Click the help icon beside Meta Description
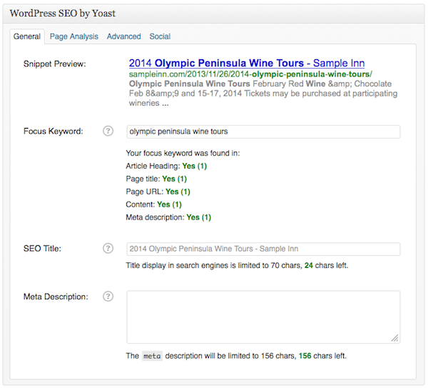 (x=108, y=297)
